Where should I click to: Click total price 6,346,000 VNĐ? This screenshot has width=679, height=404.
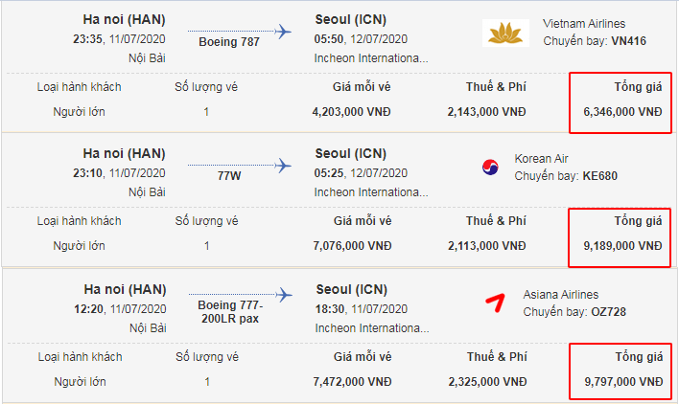coord(622,111)
